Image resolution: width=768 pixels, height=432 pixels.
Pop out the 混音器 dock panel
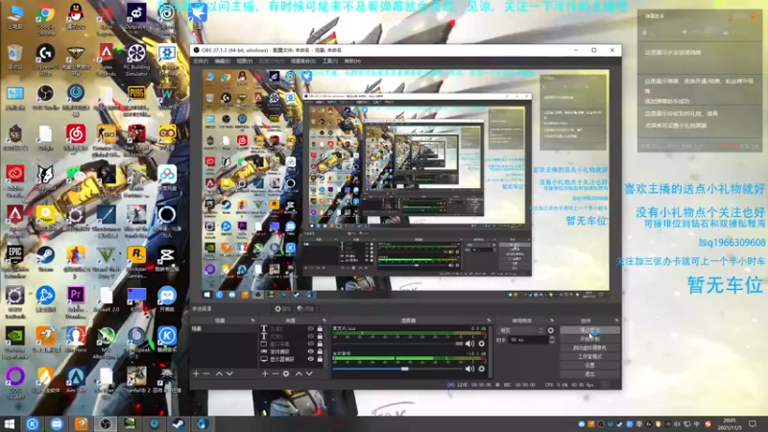489,321
